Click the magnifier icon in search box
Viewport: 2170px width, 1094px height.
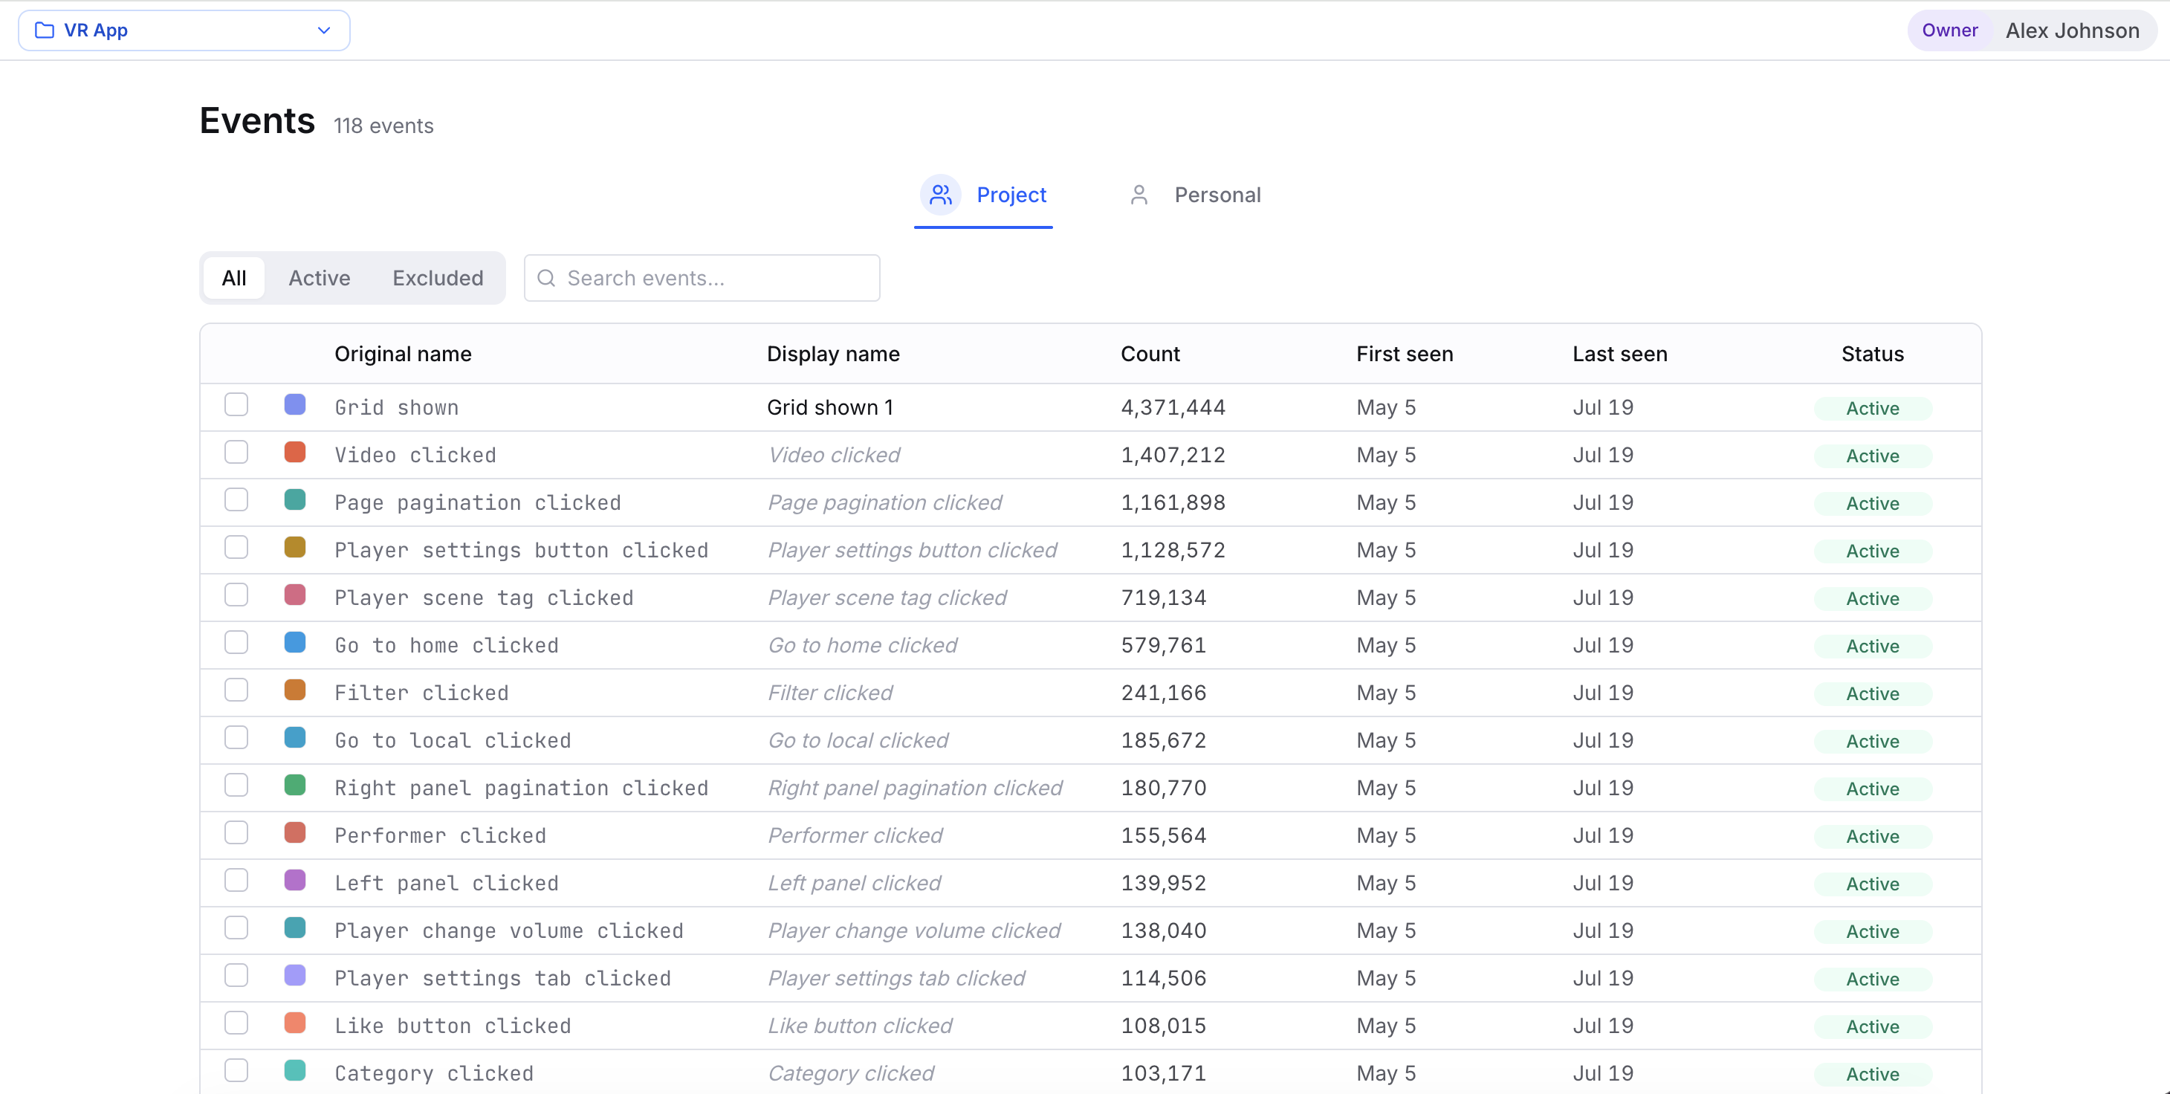pos(546,278)
